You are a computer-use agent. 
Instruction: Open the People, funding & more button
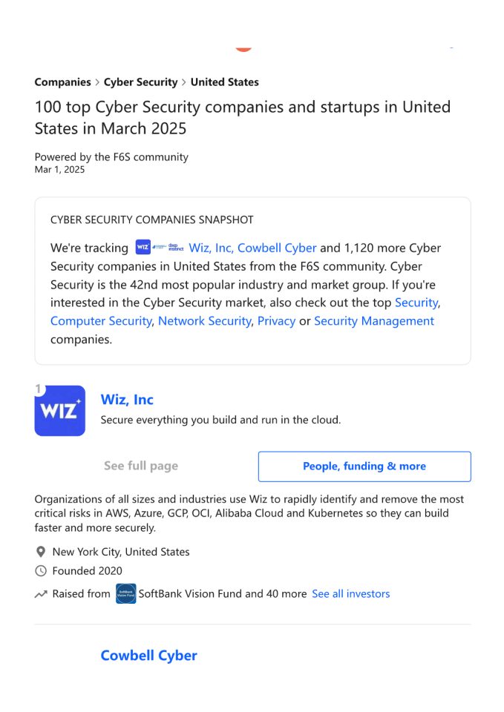pos(364,467)
